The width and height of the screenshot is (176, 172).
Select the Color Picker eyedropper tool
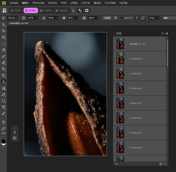coord(3,113)
